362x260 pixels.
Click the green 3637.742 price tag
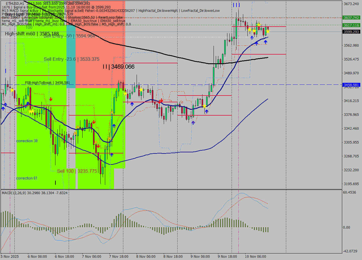click(351, 18)
